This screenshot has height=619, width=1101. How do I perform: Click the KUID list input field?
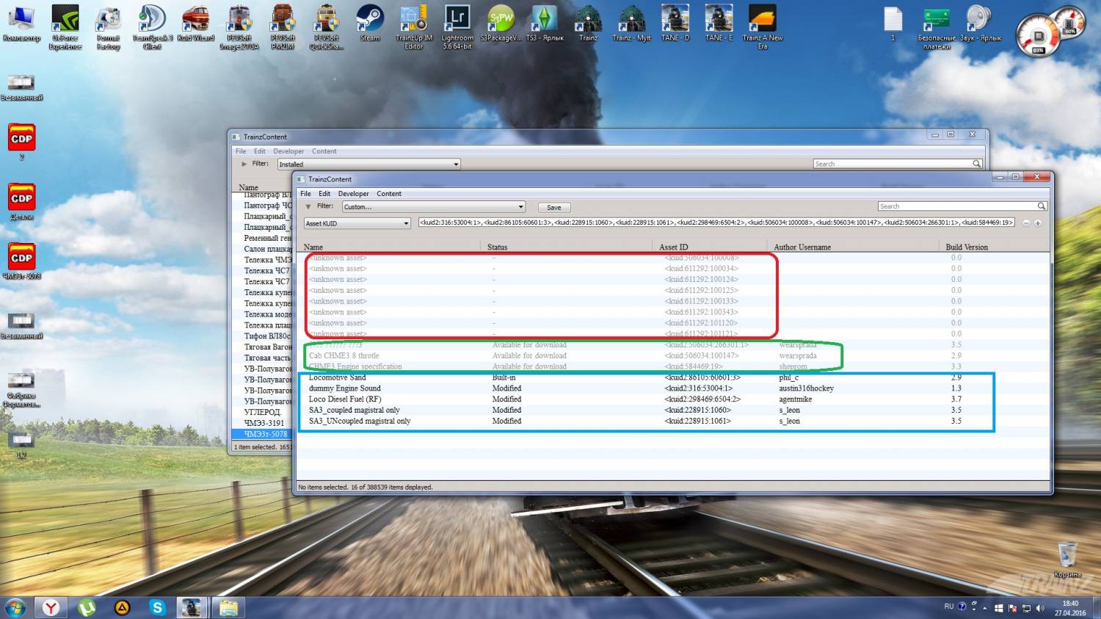pos(716,222)
